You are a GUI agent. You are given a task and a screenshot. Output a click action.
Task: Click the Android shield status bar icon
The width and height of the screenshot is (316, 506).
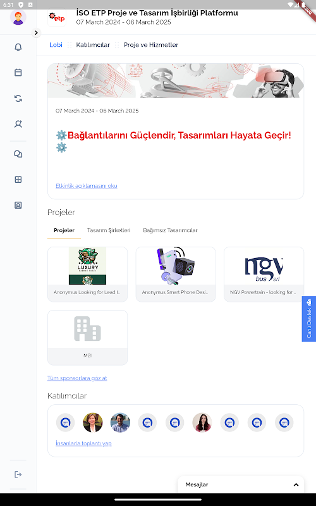tap(21, 4)
